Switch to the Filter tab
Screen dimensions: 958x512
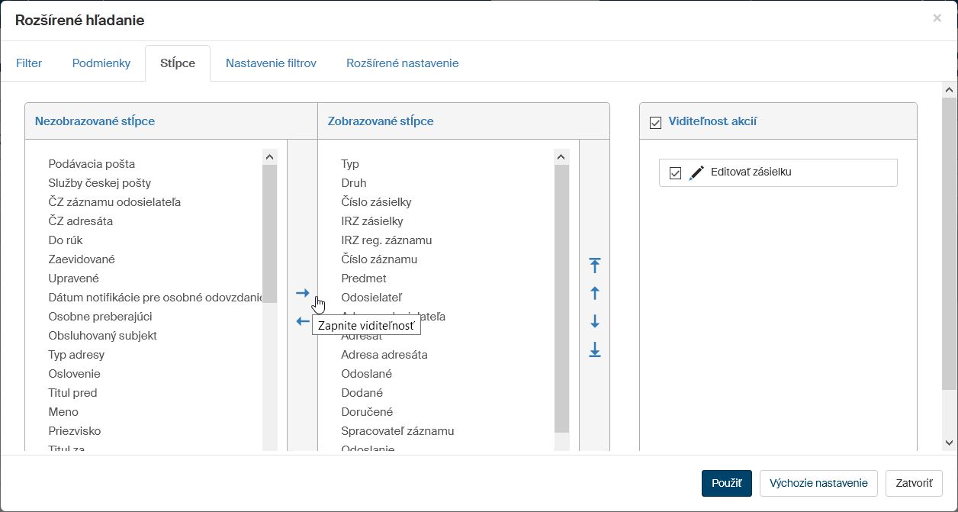coord(29,63)
